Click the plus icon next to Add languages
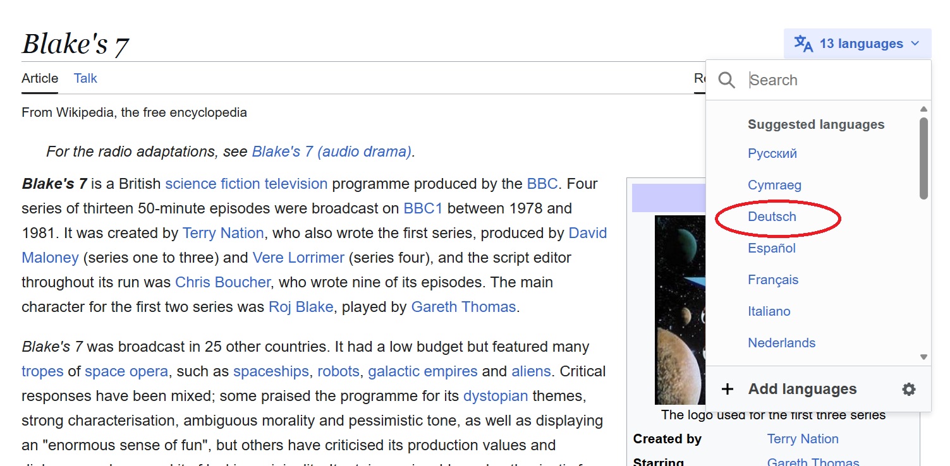Image resolution: width=950 pixels, height=466 pixels. (728, 389)
